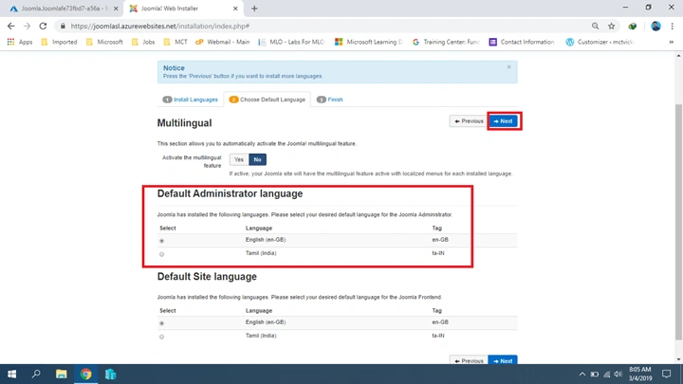The image size is (683, 384).
Task: Open the site padlock security info
Action: pyautogui.click(x=63, y=27)
